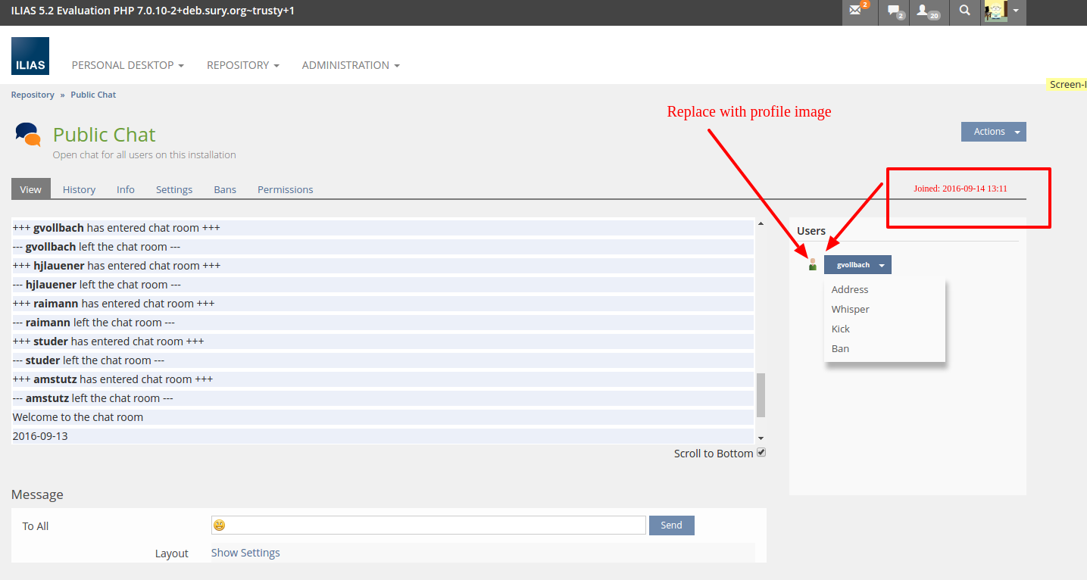Select Whisper from user menu
Viewport: 1087px width, 580px height.
tap(850, 309)
